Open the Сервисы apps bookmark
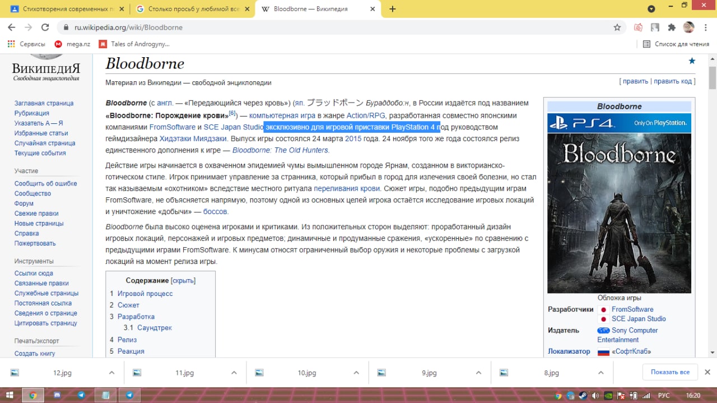Screen dimensions: 717x403 pyautogui.click(x=27, y=44)
